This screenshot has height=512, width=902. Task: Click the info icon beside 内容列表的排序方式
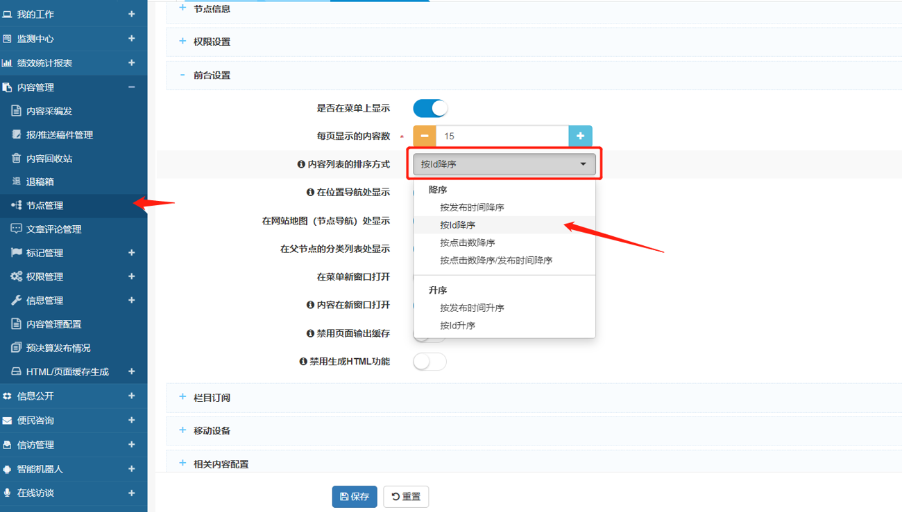301,164
